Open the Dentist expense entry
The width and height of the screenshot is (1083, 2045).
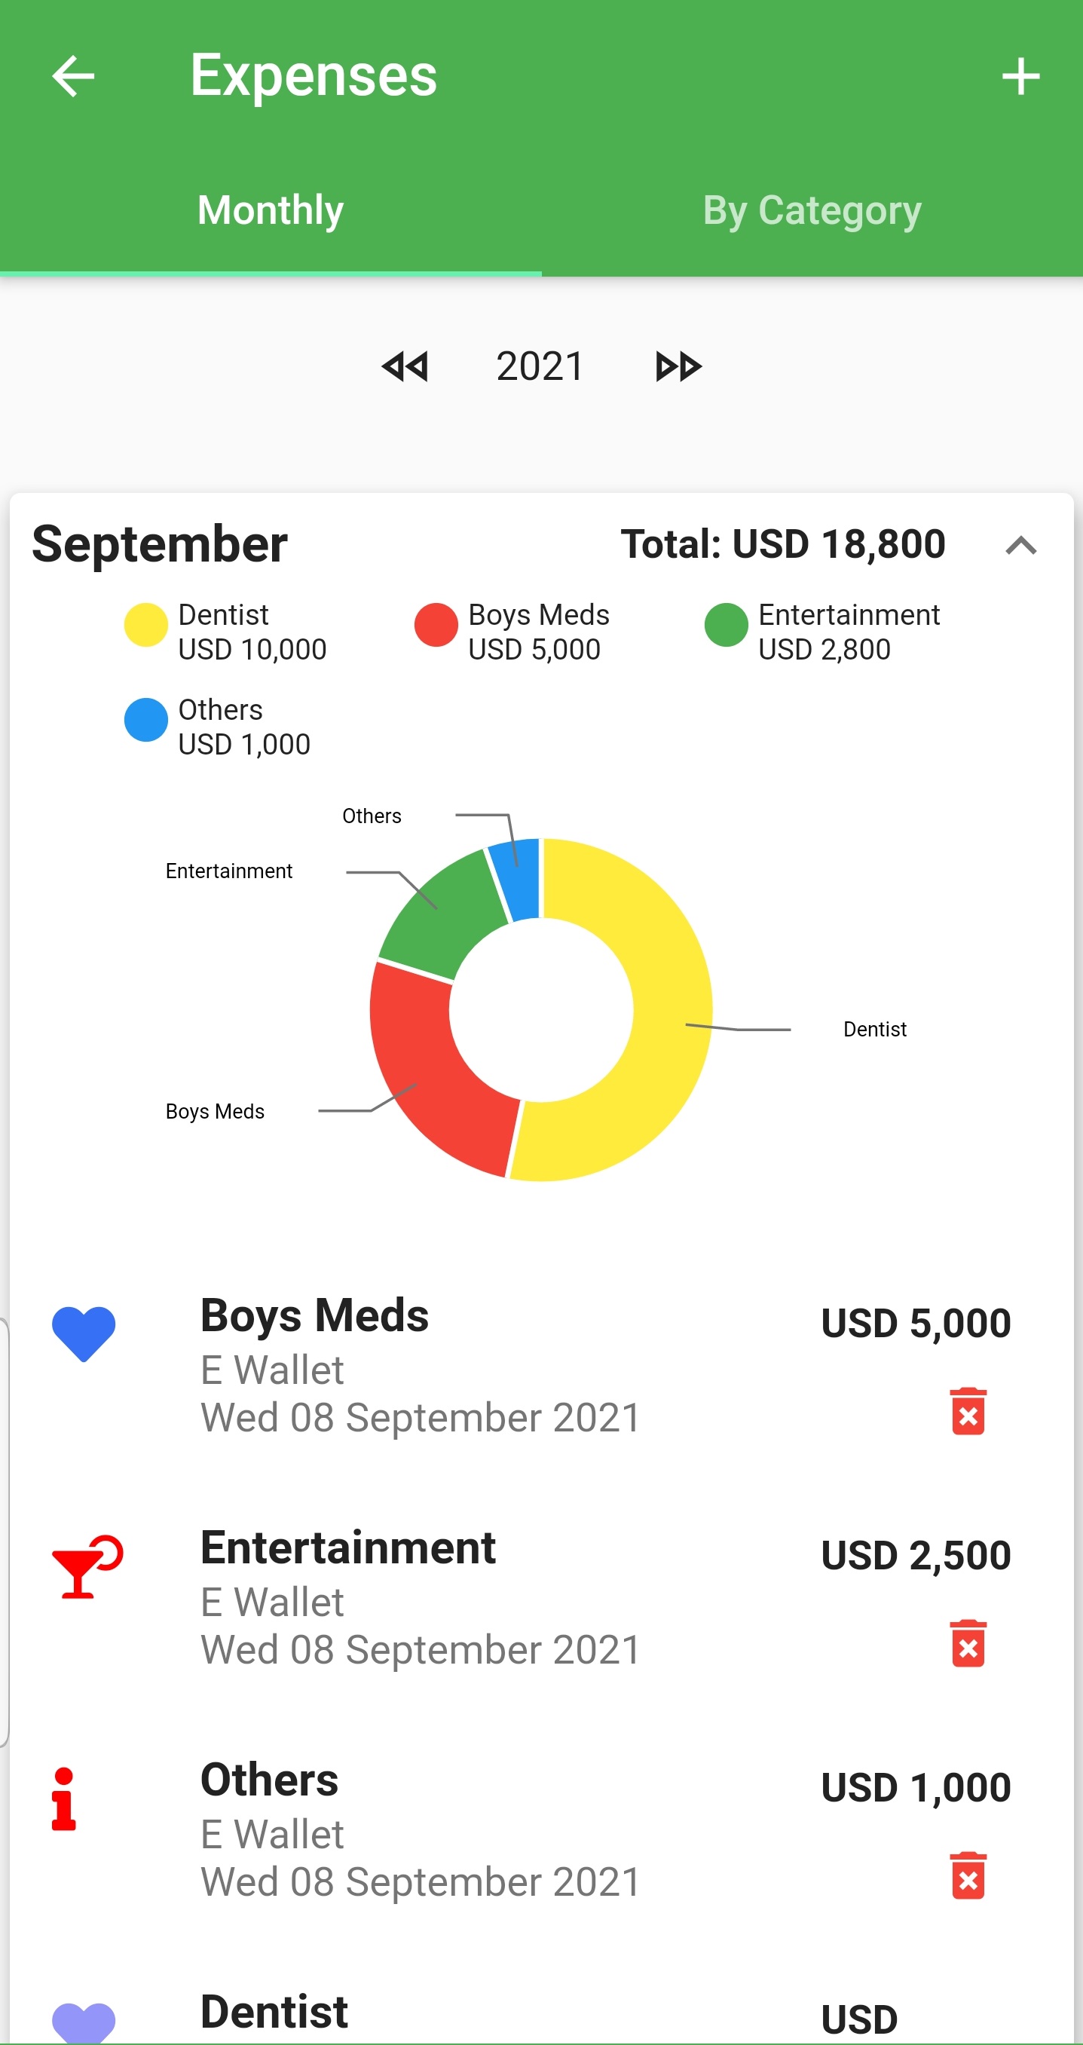point(274,2013)
